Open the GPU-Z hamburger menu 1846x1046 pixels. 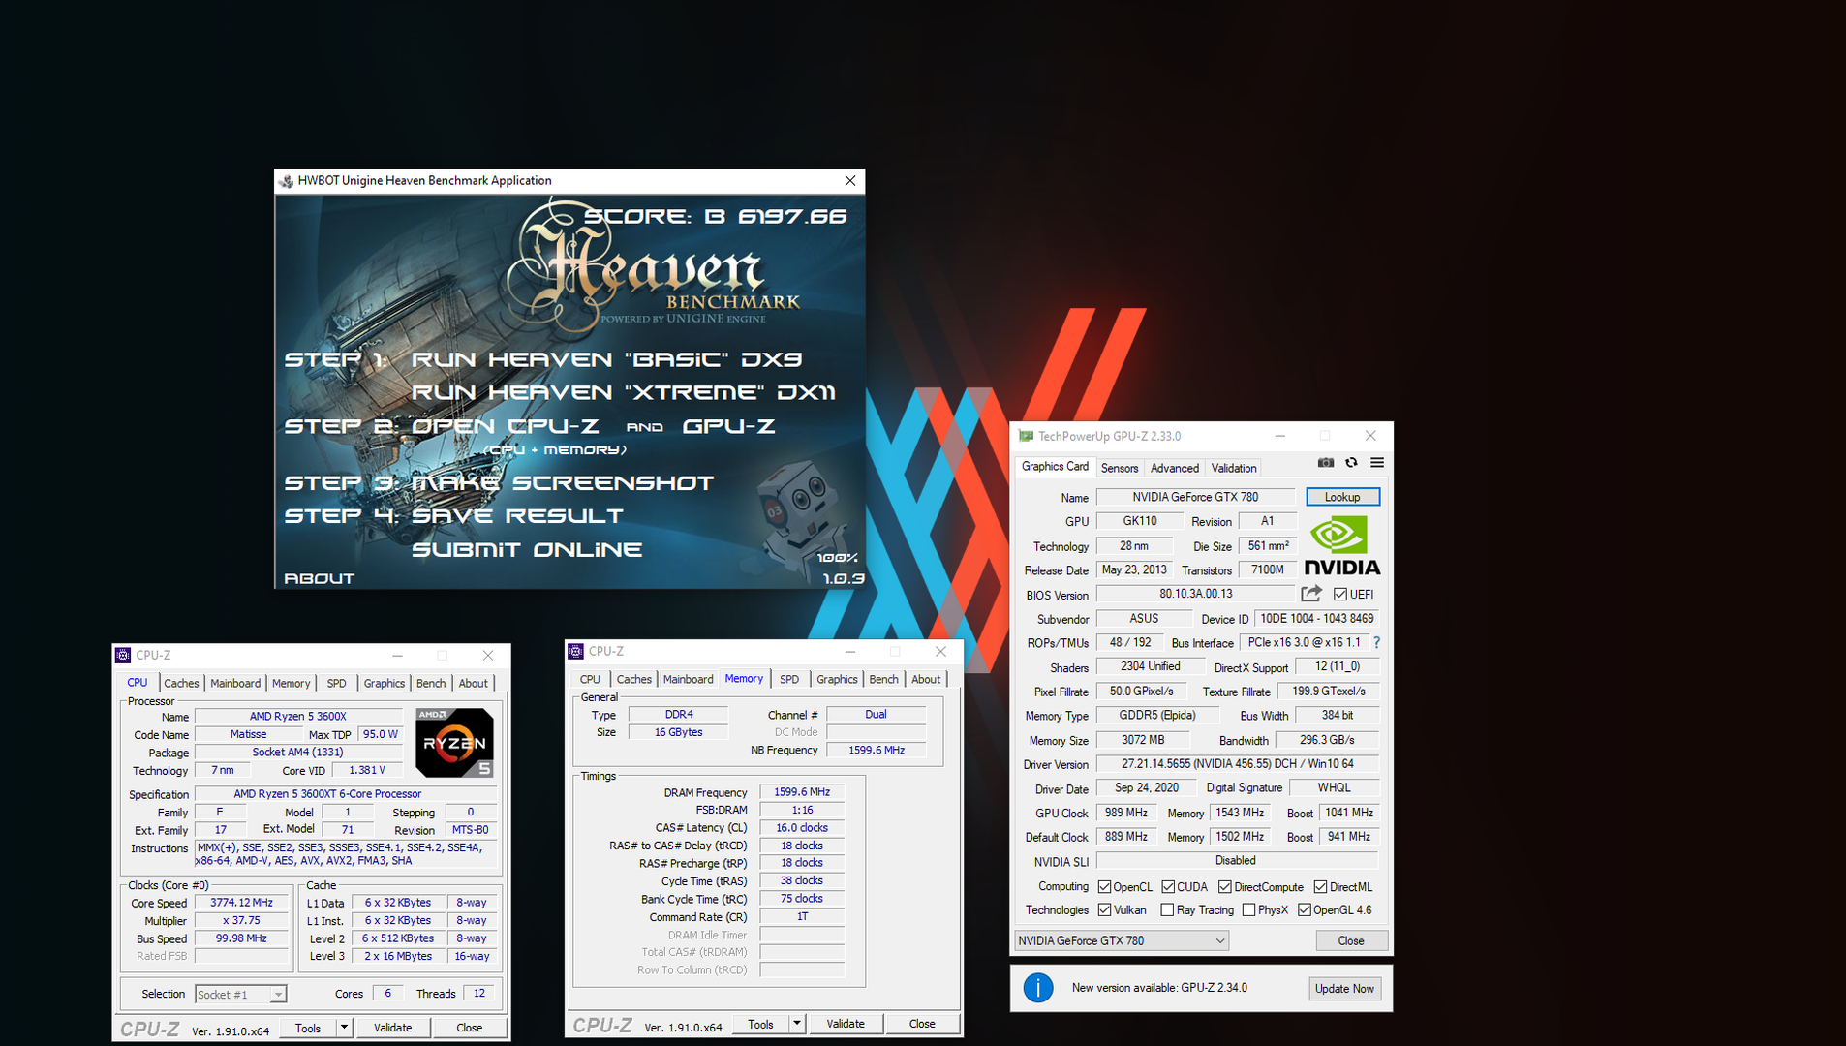click(x=1377, y=463)
